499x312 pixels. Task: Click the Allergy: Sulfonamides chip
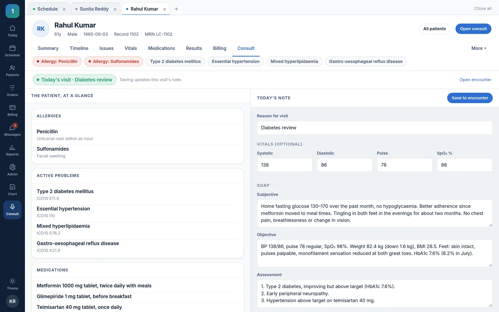pos(114,61)
